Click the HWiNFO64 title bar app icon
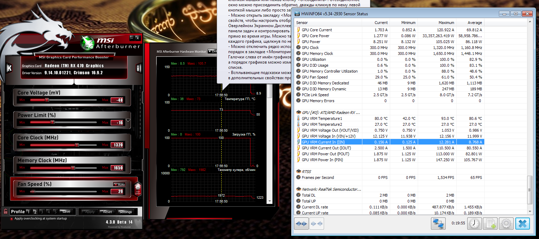This screenshot has width=539, height=239. click(x=297, y=14)
